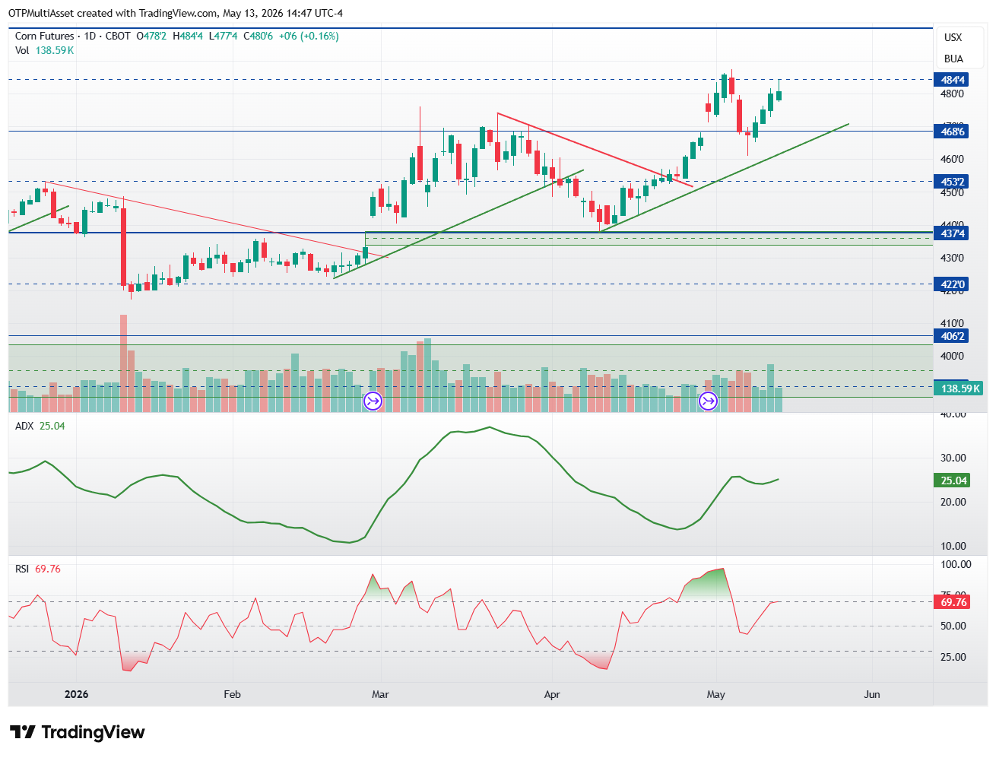Click the 100.00 RSI axis tick
The image size is (996, 758).
956,564
